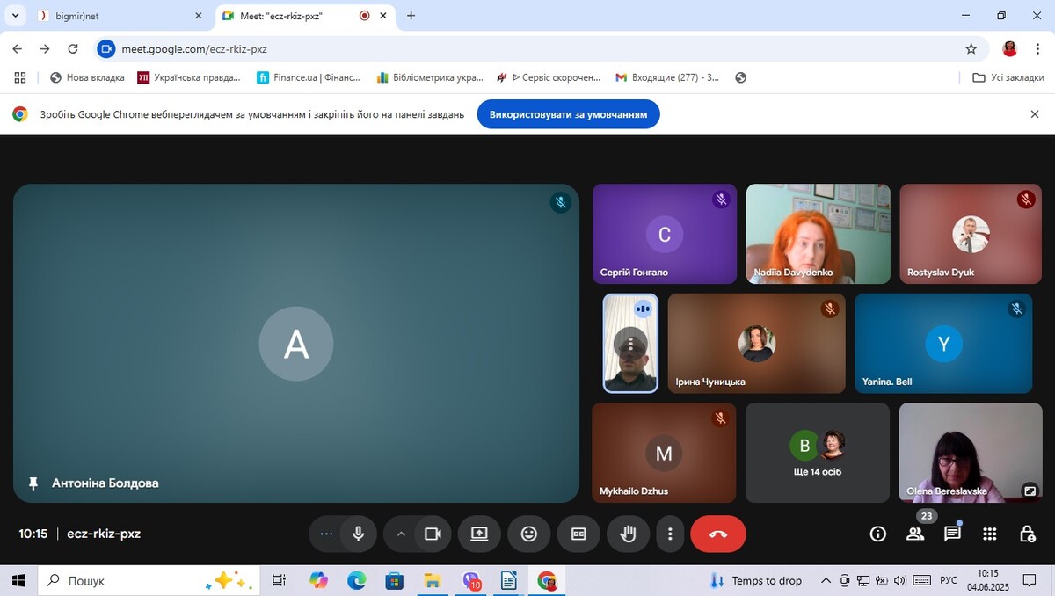The height and width of the screenshot is (596, 1055).
Task: Open the Chrome profile avatar
Action: coord(1010,49)
